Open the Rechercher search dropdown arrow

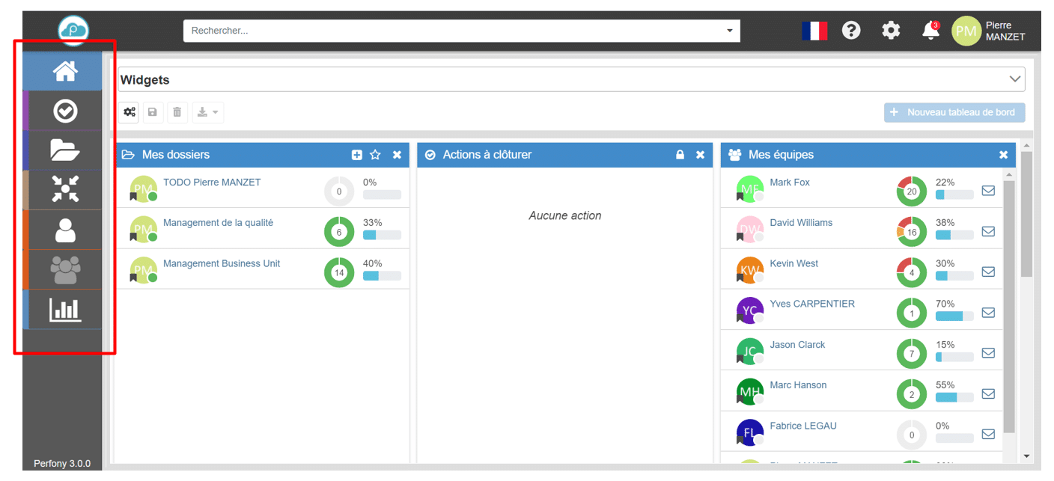[730, 31]
